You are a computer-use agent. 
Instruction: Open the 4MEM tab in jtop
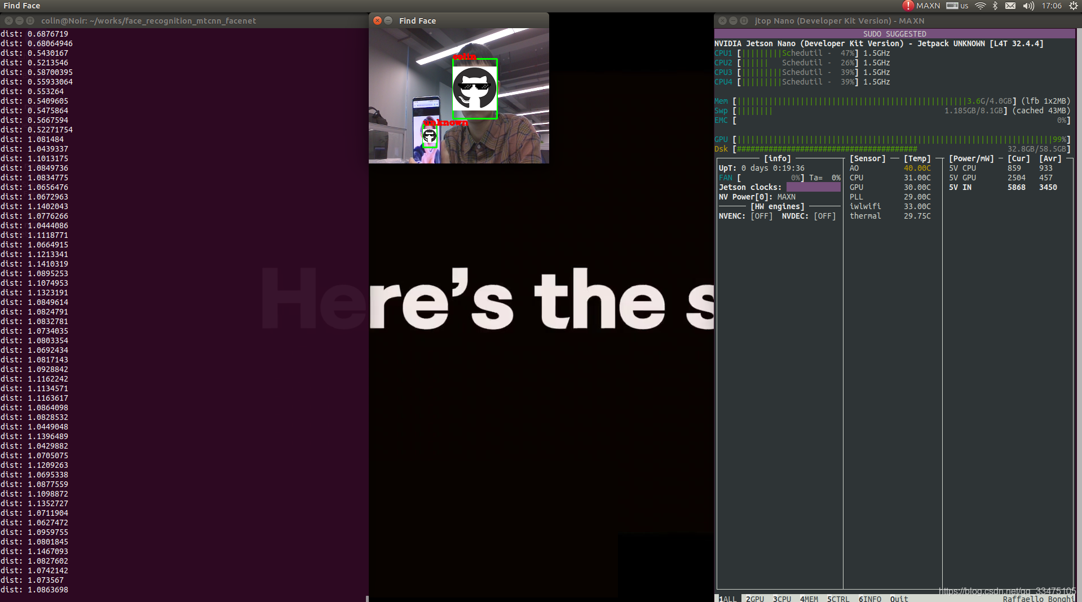click(809, 599)
